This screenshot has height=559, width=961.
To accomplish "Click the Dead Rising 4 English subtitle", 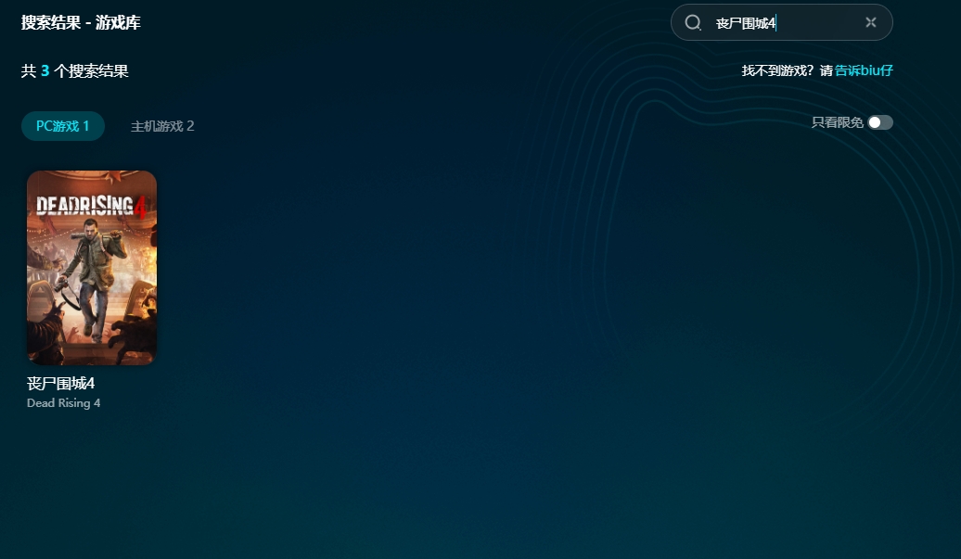I will tap(64, 403).
